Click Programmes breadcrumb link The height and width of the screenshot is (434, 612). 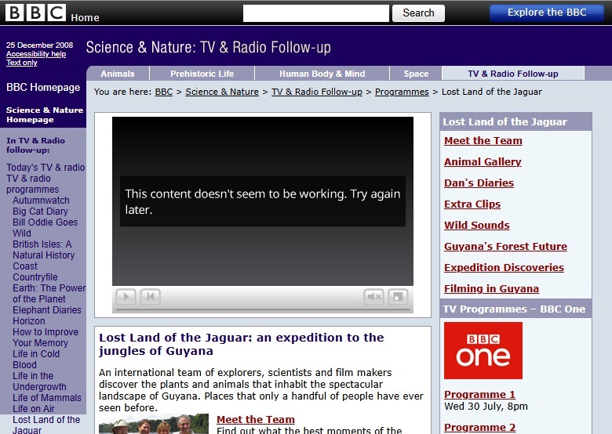coord(402,92)
